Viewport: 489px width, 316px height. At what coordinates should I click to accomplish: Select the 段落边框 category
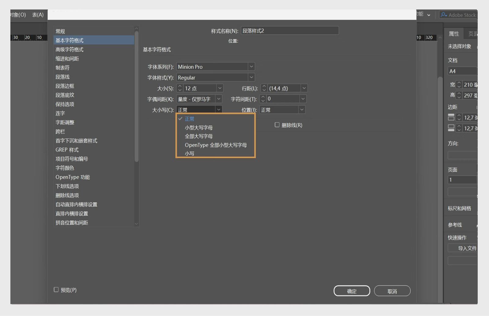(94, 86)
